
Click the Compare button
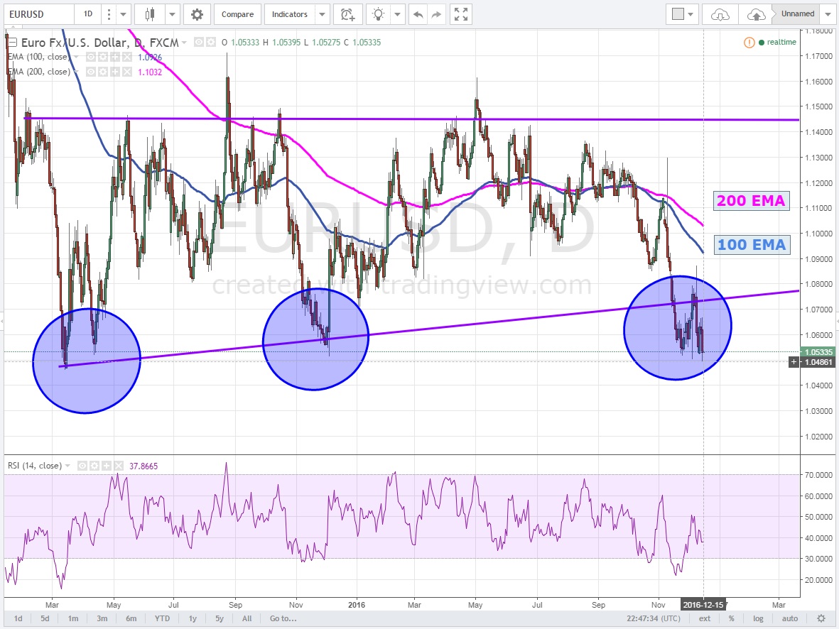pos(236,14)
